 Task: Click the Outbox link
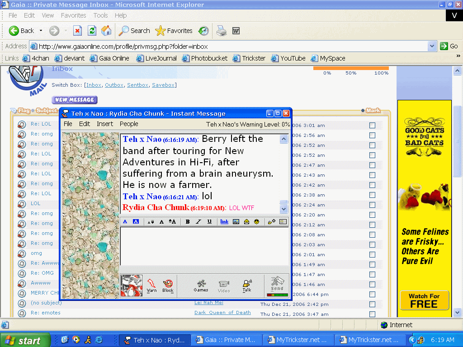click(114, 85)
